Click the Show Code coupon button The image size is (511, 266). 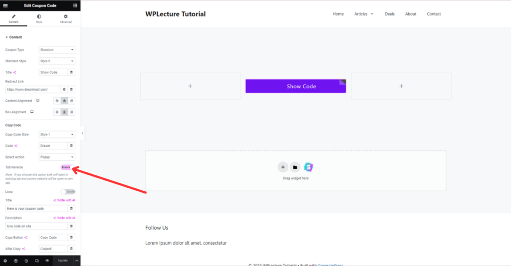[295, 86]
